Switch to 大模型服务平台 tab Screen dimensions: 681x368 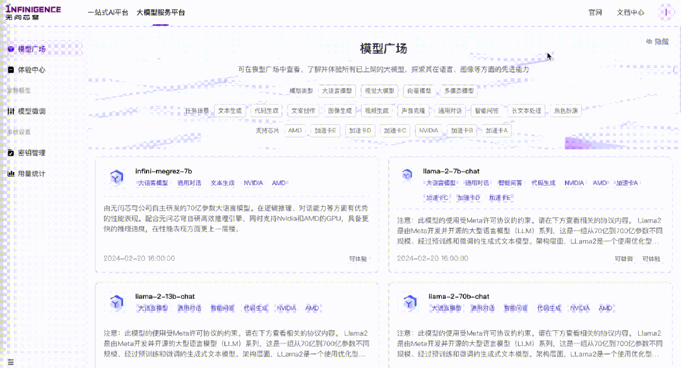[161, 13]
